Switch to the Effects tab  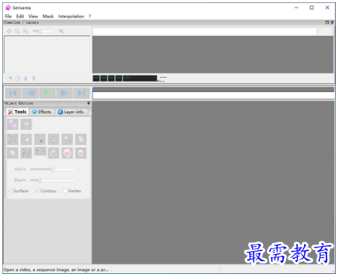coord(41,112)
